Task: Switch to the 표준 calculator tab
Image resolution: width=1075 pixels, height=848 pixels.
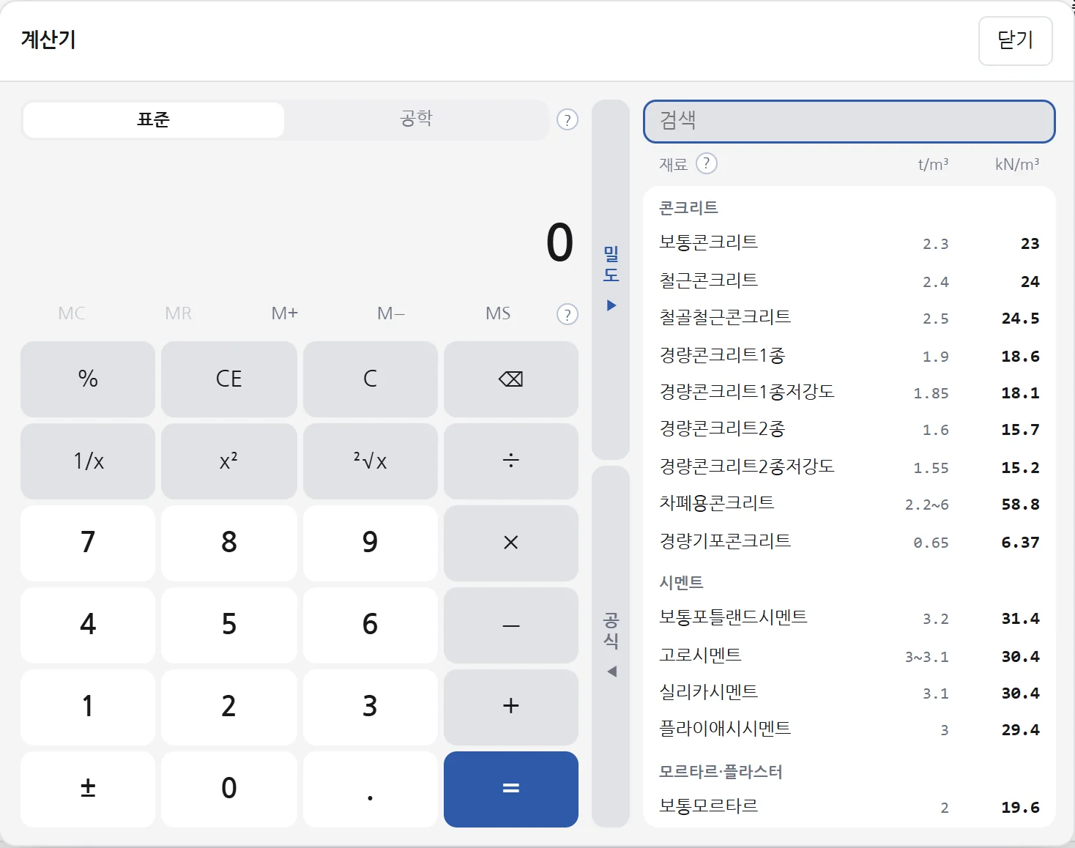Action: [154, 119]
